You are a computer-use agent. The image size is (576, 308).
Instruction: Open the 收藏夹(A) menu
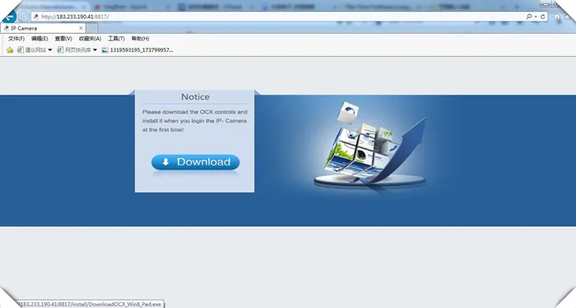[90, 39]
